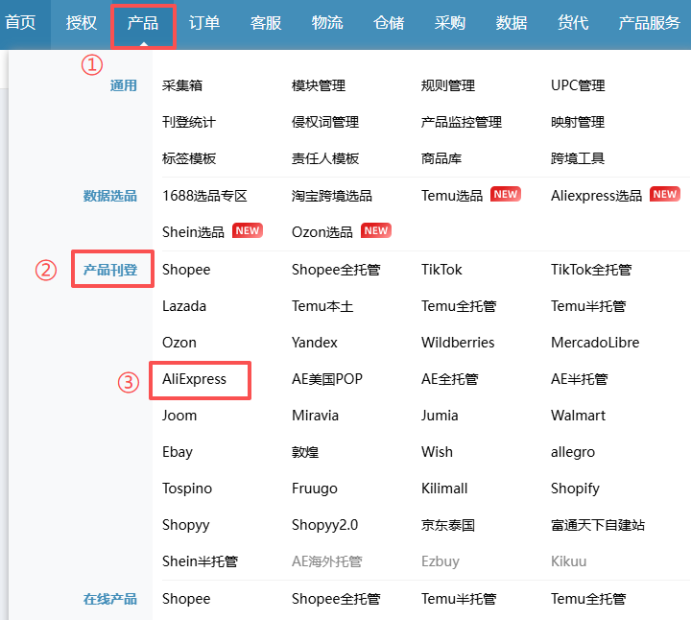
Task: Select the 数据 top menu item
Action: (512, 23)
